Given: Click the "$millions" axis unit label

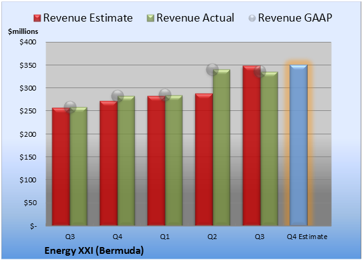Looking at the screenshot, I should coord(23,31).
